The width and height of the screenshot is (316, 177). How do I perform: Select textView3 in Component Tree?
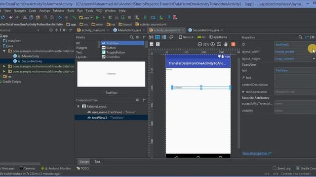coord(111,118)
